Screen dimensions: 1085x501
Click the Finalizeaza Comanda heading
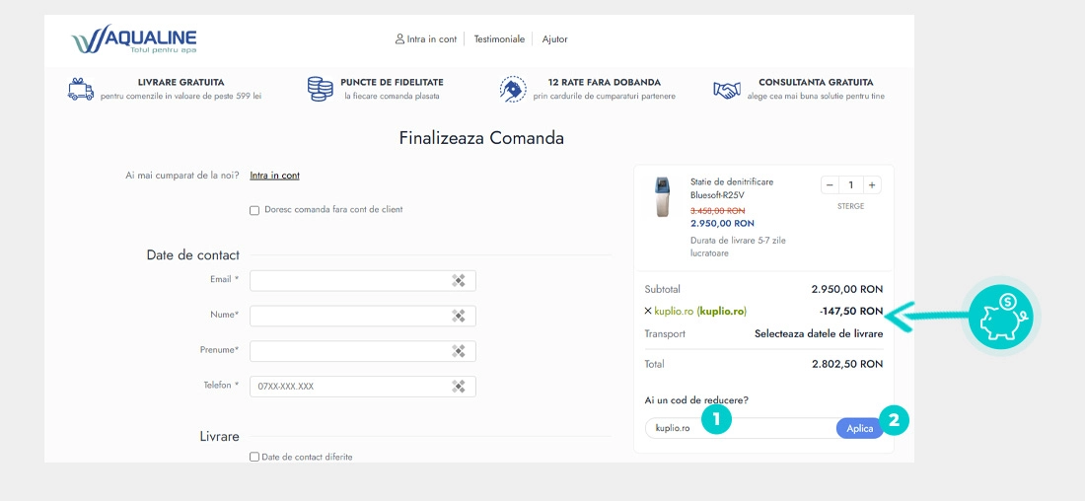(x=481, y=138)
